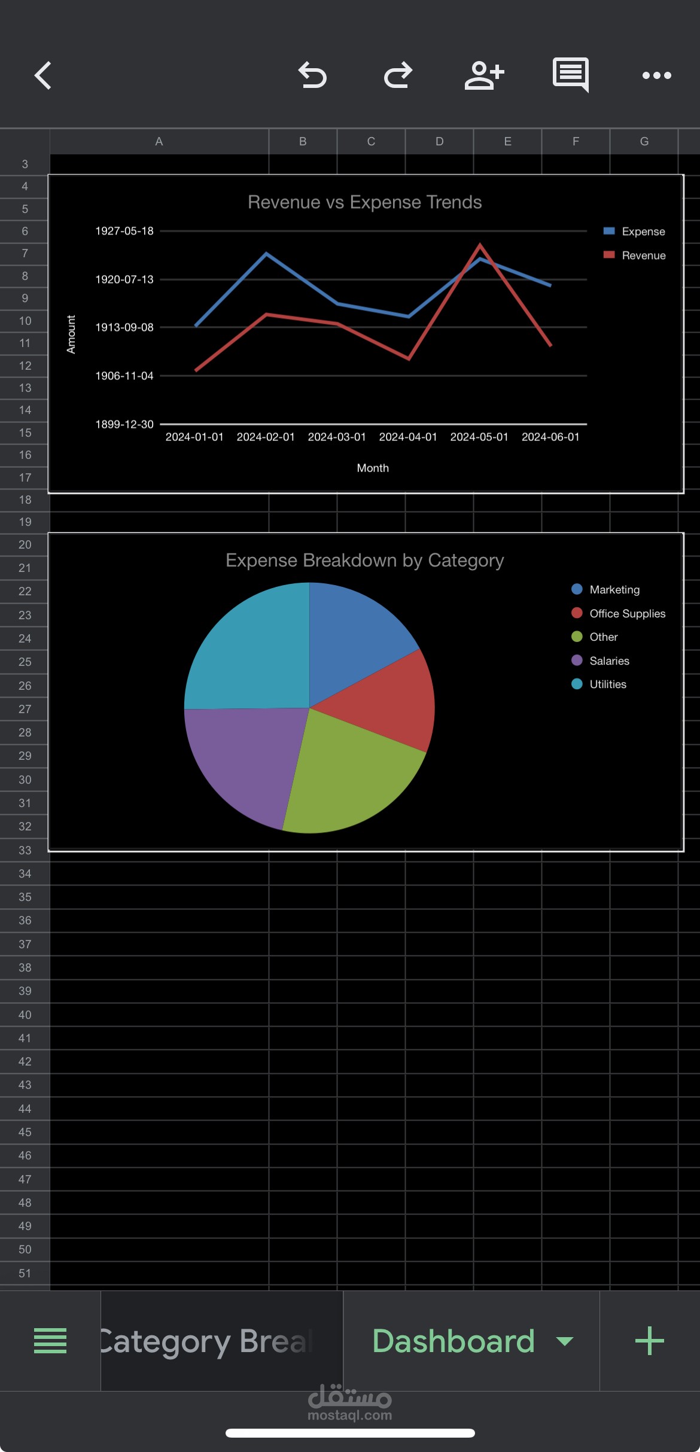Click the Expense legend label text
This screenshot has height=1452, width=700.
[x=643, y=232]
